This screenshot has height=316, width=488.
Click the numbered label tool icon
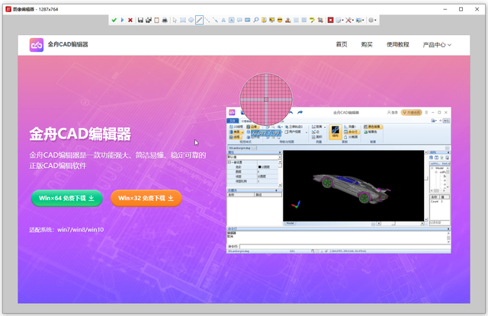tap(248, 21)
